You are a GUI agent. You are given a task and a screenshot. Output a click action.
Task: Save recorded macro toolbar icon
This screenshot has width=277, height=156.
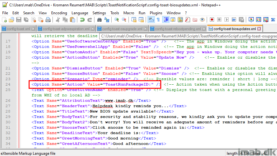(241, 20)
